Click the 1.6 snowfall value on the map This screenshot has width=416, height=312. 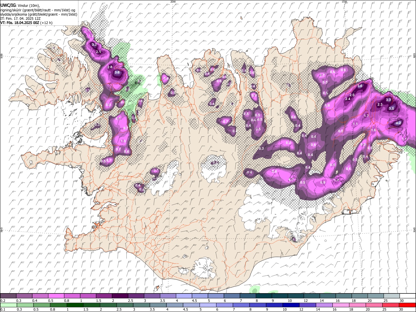(373, 130)
